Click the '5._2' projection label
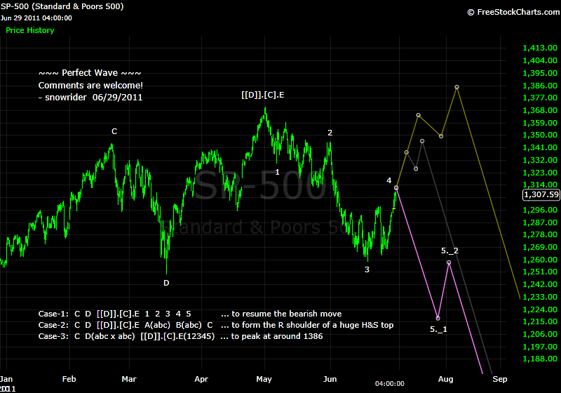This screenshot has width=561, height=393. click(x=450, y=251)
